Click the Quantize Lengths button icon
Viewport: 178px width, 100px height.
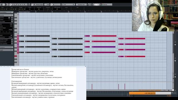[12, 40]
